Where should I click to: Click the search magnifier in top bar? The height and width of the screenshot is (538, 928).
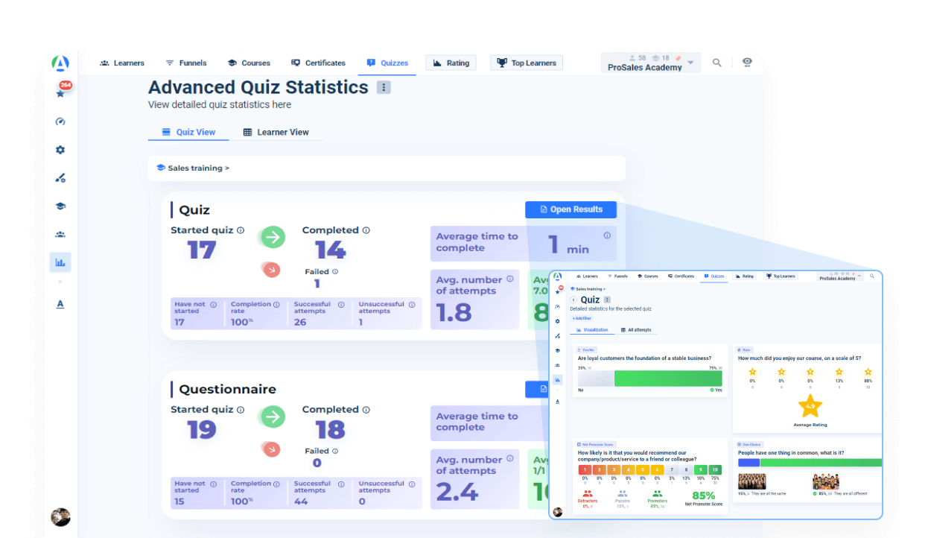coord(716,63)
